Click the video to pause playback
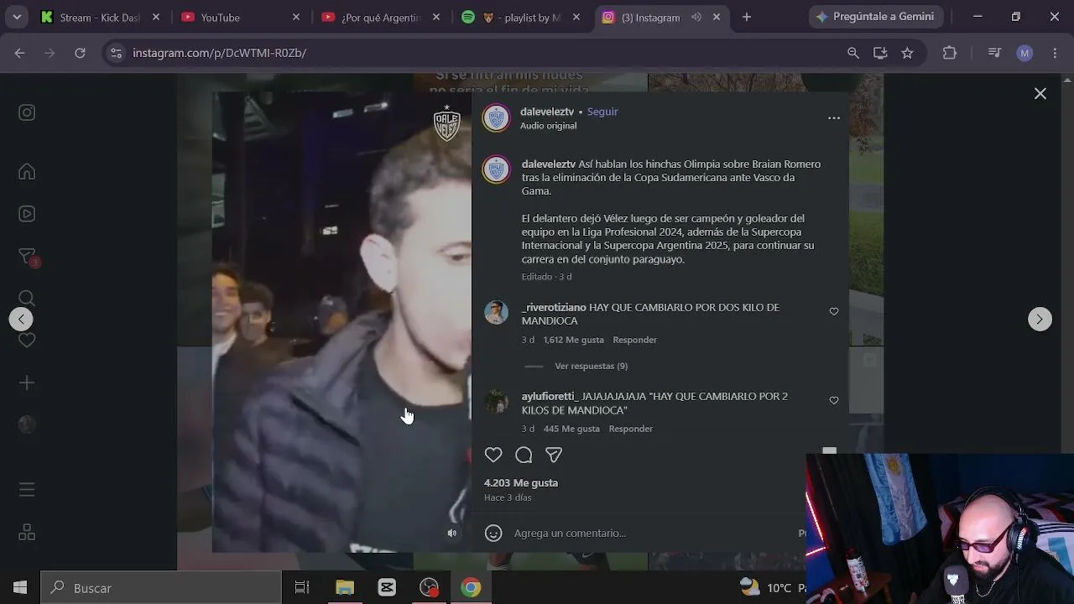This screenshot has height=604, width=1074. (341, 323)
